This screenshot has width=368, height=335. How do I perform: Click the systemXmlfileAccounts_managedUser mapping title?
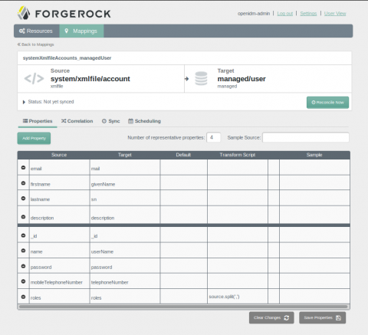click(x=67, y=58)
